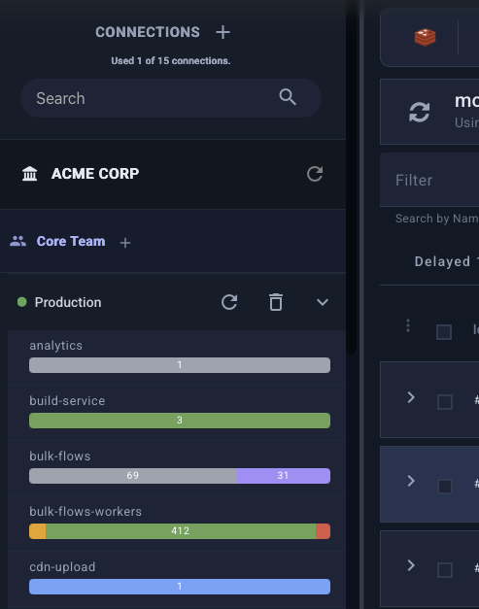Click bulk-flows-workers green segment showing 412

181,531
